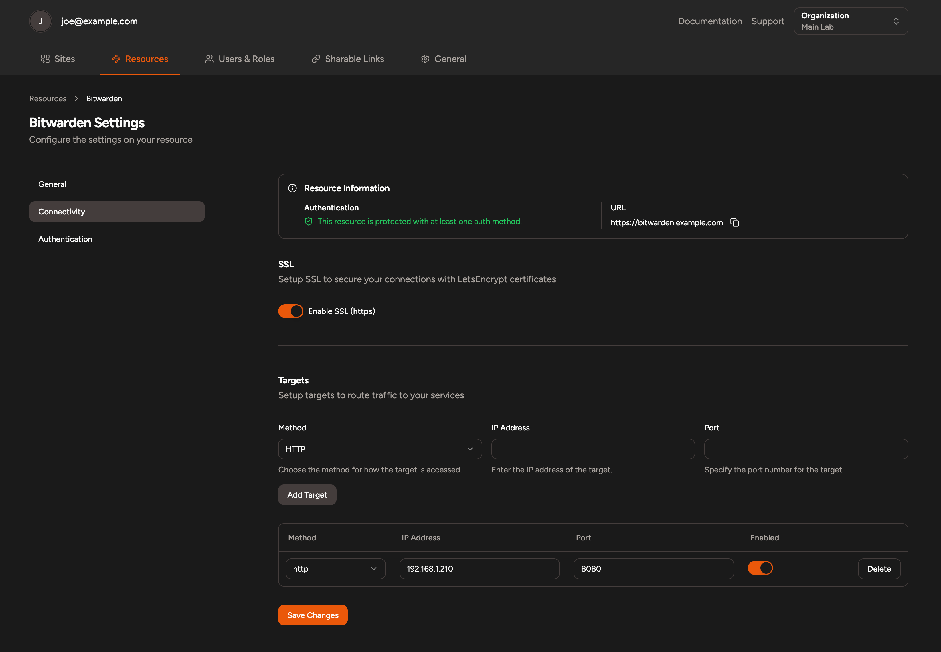Click the Save Changes button

point(313,615)
